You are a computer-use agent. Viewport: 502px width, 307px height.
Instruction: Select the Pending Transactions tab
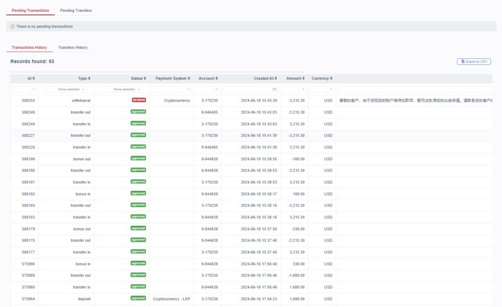click(x=30, y=10)
